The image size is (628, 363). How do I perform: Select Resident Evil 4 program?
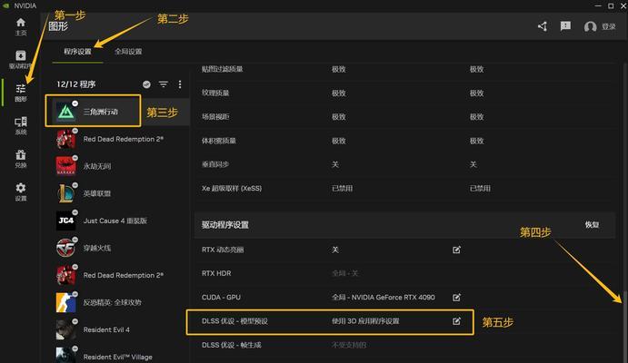coord(120,329)
